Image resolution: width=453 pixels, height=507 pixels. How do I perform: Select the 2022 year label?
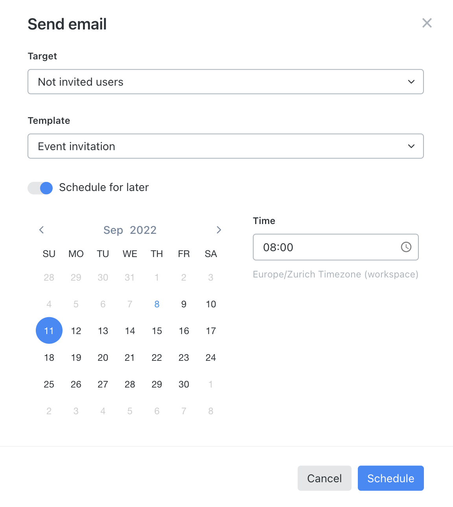tap(143, 230)
